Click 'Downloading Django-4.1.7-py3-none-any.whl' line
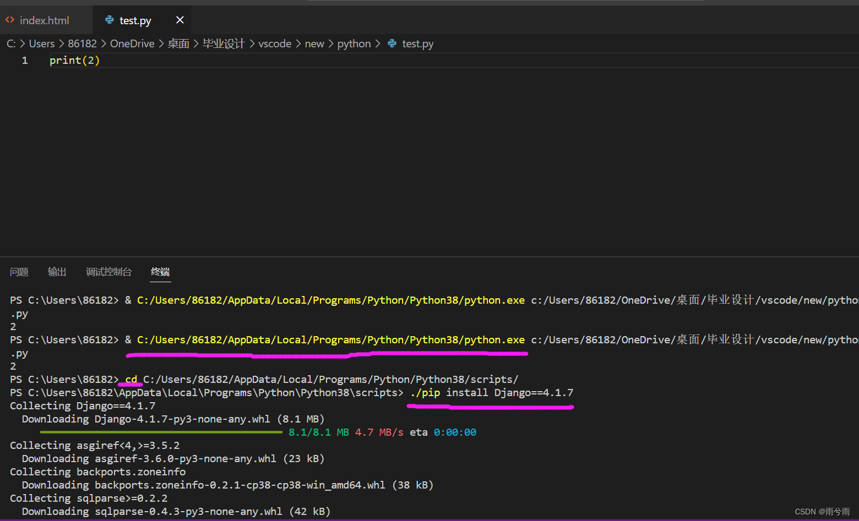The width and height of the screenshot is (859, 521). [x=173, y=419]
